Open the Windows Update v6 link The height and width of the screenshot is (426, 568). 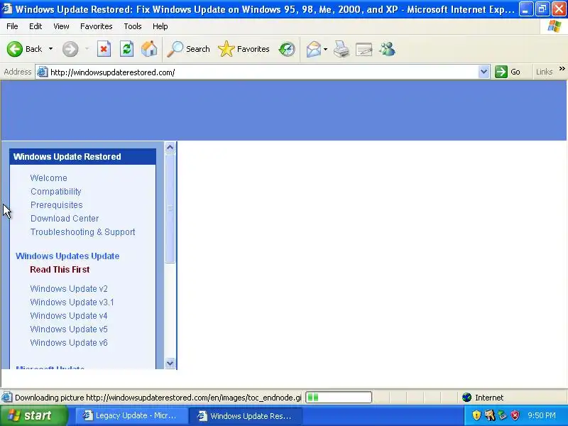click(69, 342)
